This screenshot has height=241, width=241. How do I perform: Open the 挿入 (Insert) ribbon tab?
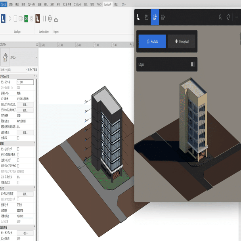point(46,5)
